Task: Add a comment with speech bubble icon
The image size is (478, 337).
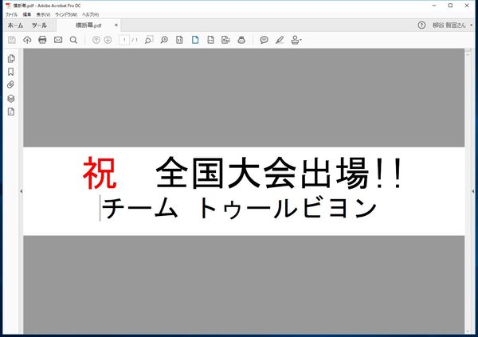Action: pos(264,40)
